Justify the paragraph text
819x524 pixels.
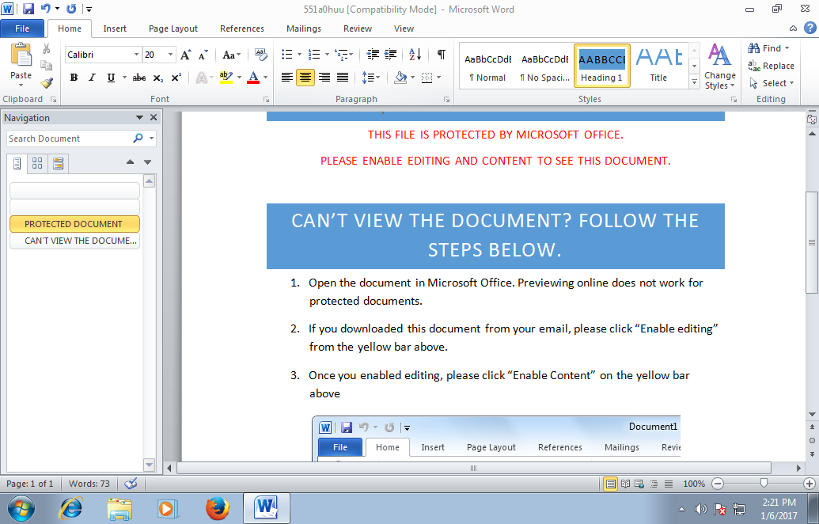click(343, 78)
